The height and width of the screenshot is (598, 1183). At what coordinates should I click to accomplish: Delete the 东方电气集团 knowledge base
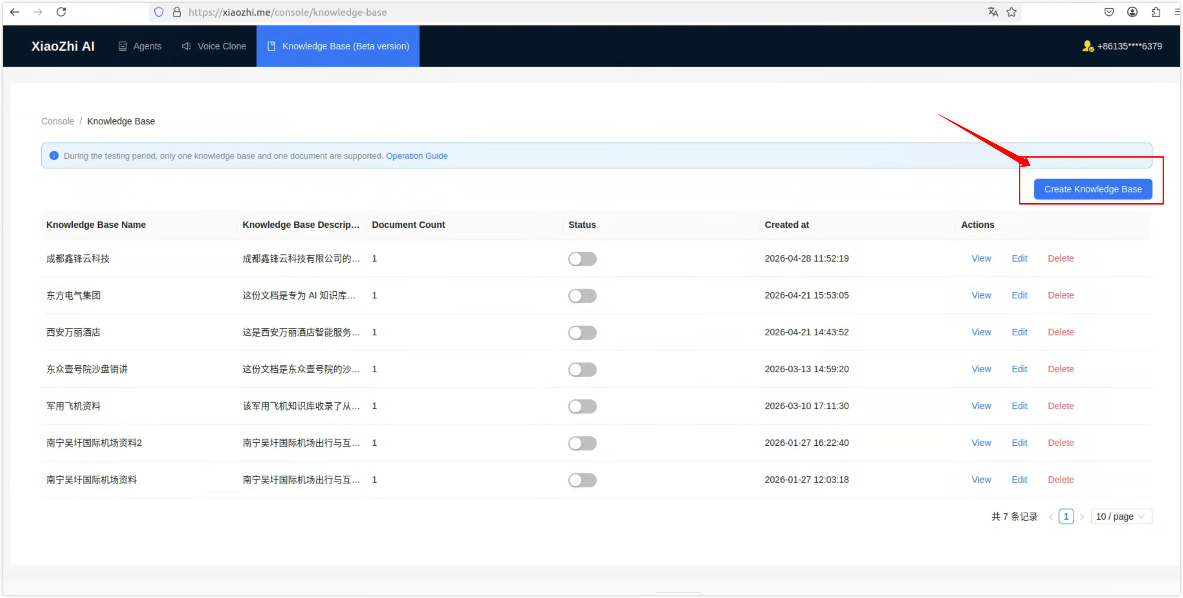(x=1060, y=295)
